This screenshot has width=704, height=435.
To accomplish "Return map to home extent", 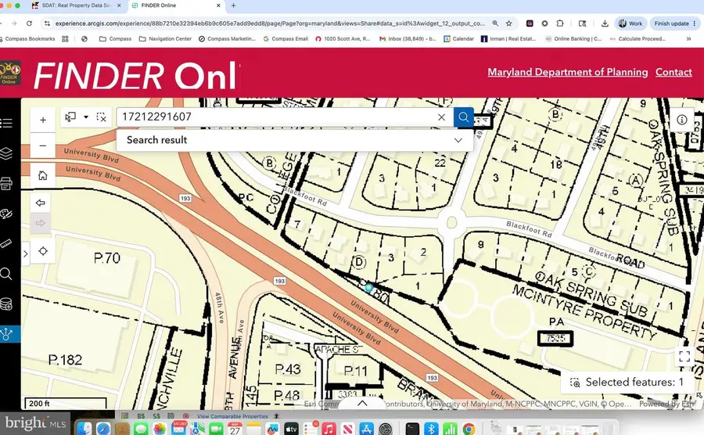I will coord(43,175).
